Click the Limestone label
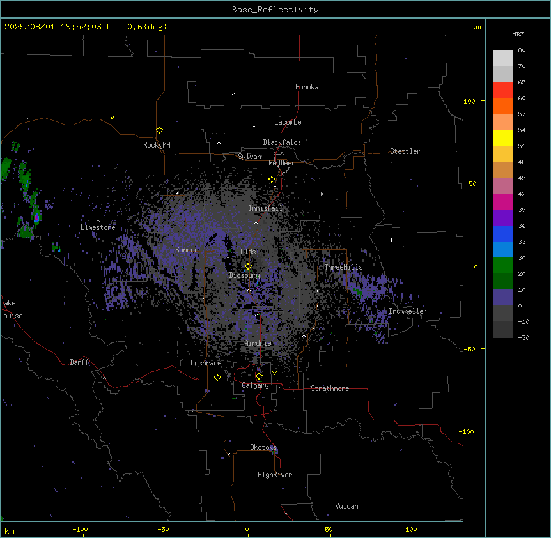 pyautogui.click(x=98, y=227)
